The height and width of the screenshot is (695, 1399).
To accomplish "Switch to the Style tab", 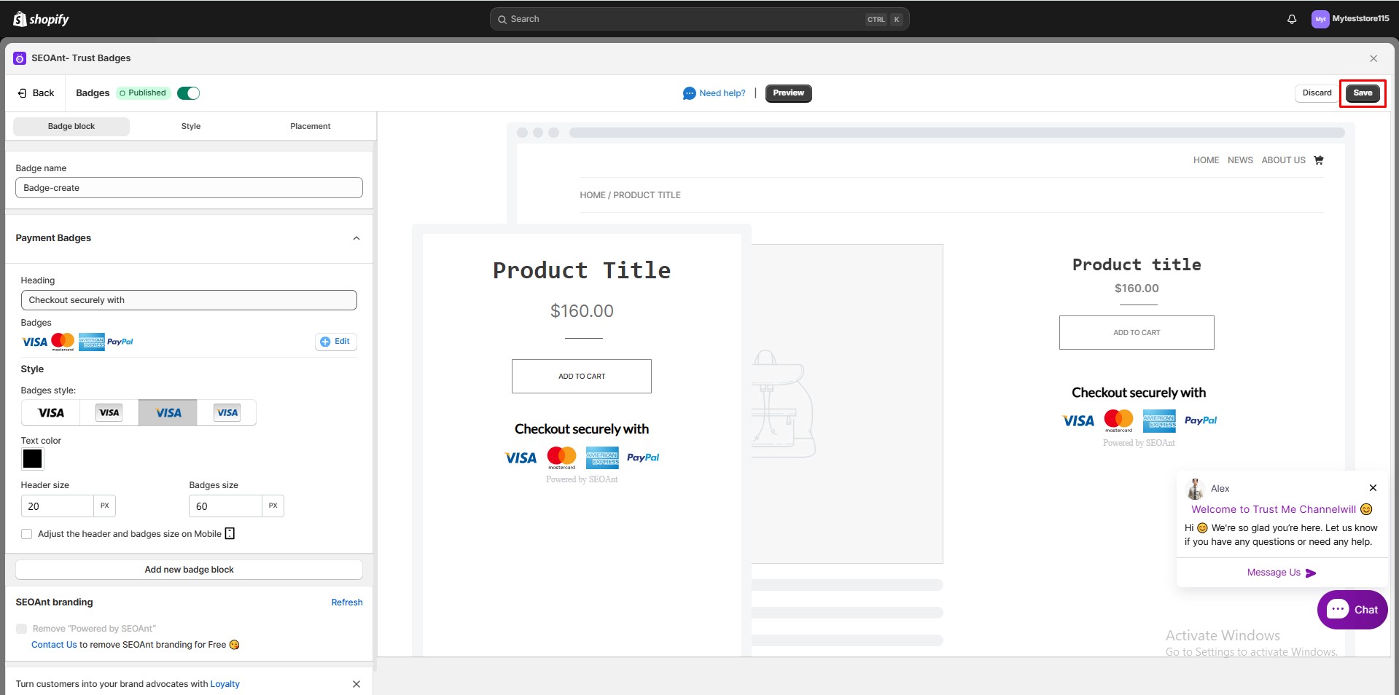I will [x=191, y=127].
